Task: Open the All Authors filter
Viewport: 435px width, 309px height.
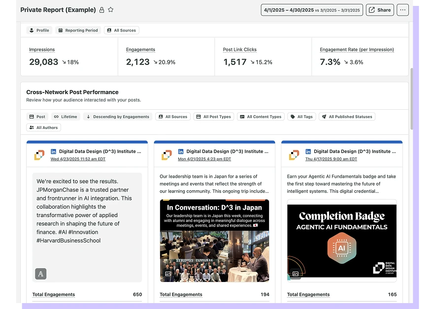Action: [x=43, y=127]
